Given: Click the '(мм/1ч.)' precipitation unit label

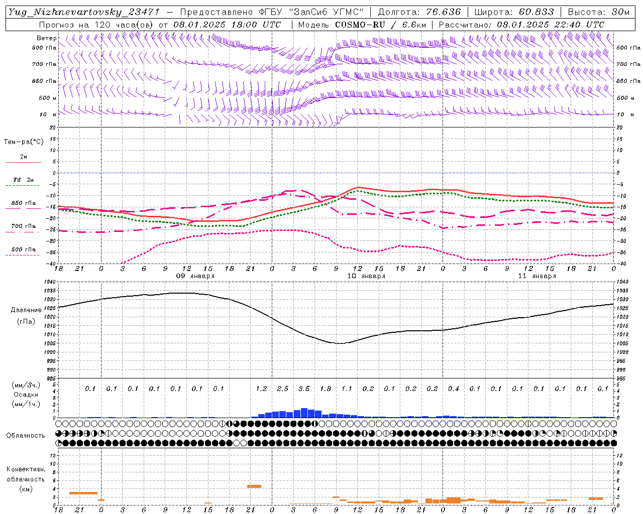Looking at the screenshot, I should (x=26, y=405).
